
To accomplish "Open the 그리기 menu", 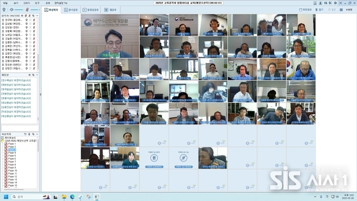I will click(27, 3).
